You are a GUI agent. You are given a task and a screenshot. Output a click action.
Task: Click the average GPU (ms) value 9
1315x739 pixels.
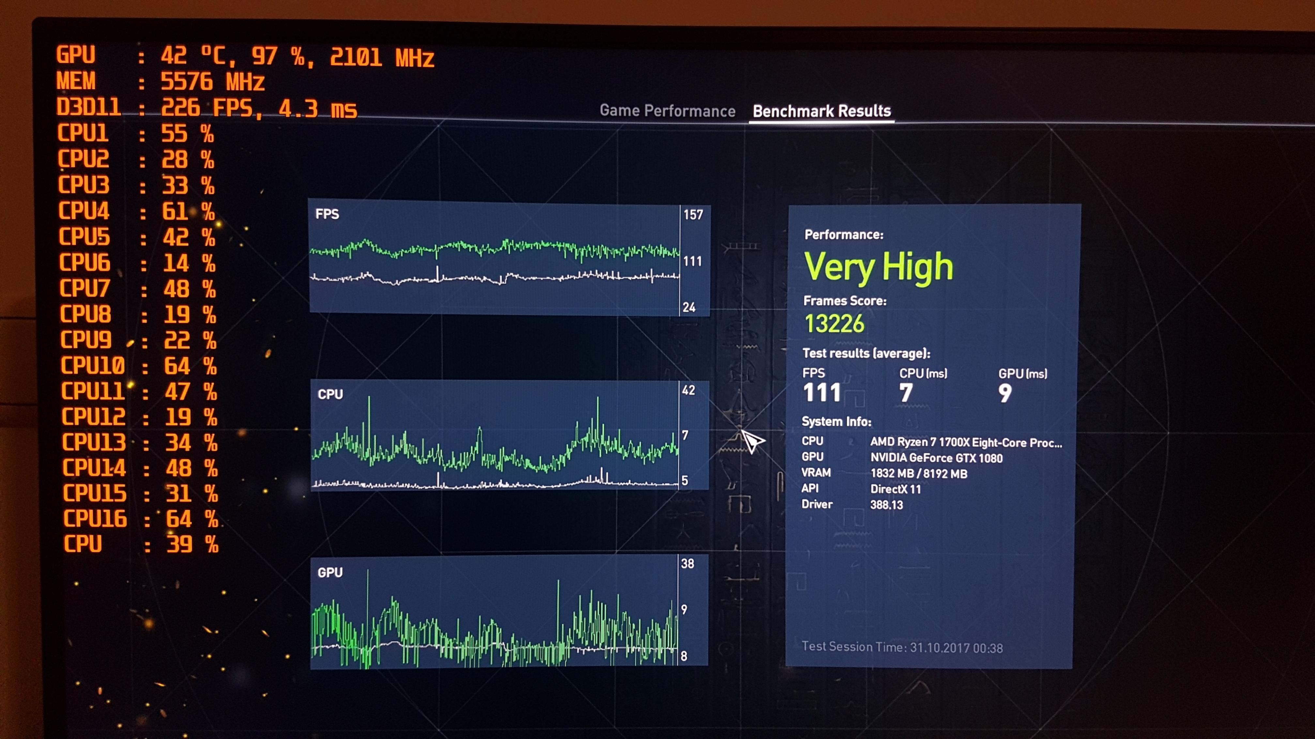(1005, 393)
